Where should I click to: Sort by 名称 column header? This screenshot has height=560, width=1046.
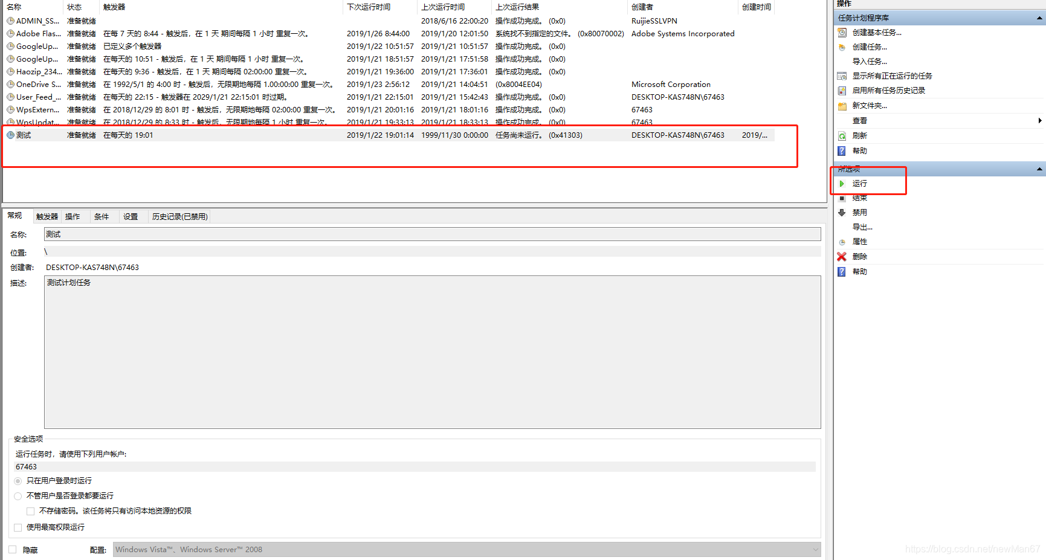point(33,7)
